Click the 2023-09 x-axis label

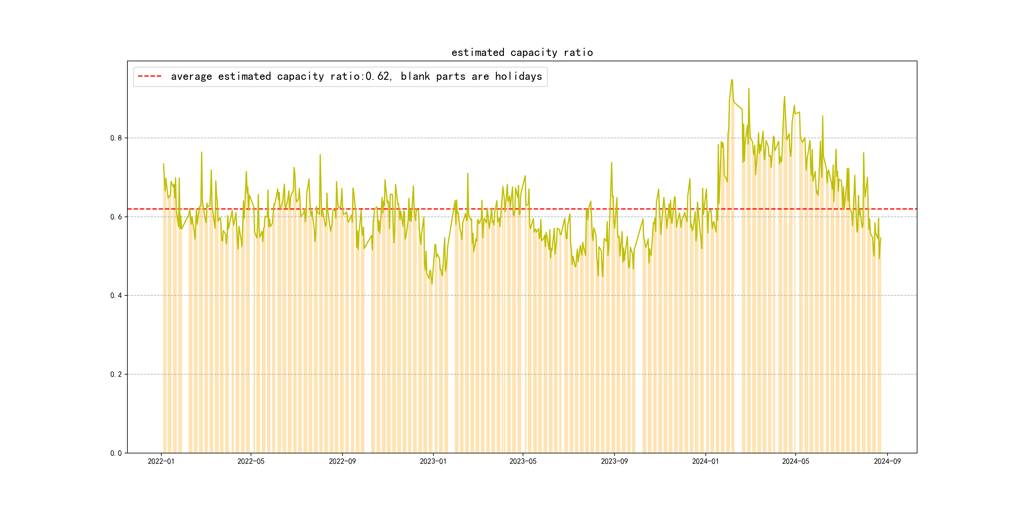tap(614, 461)
